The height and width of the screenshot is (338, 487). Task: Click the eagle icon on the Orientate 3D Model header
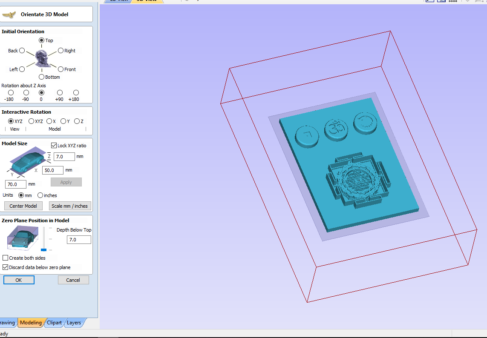[8, 14]
